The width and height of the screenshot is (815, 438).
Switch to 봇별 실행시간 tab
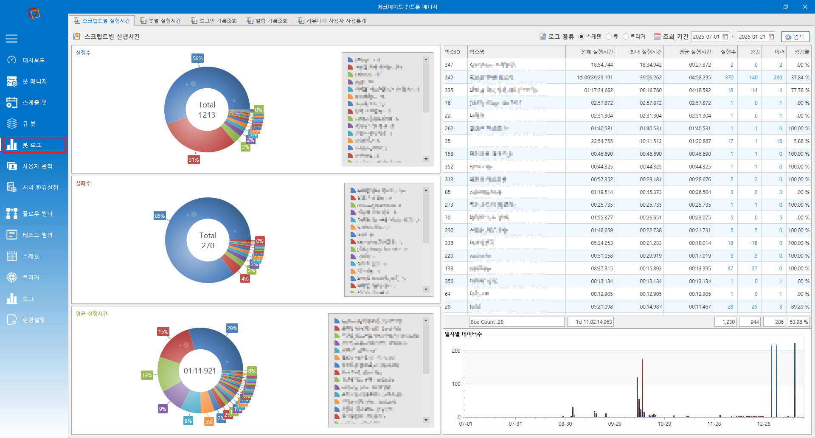[160, 21]
